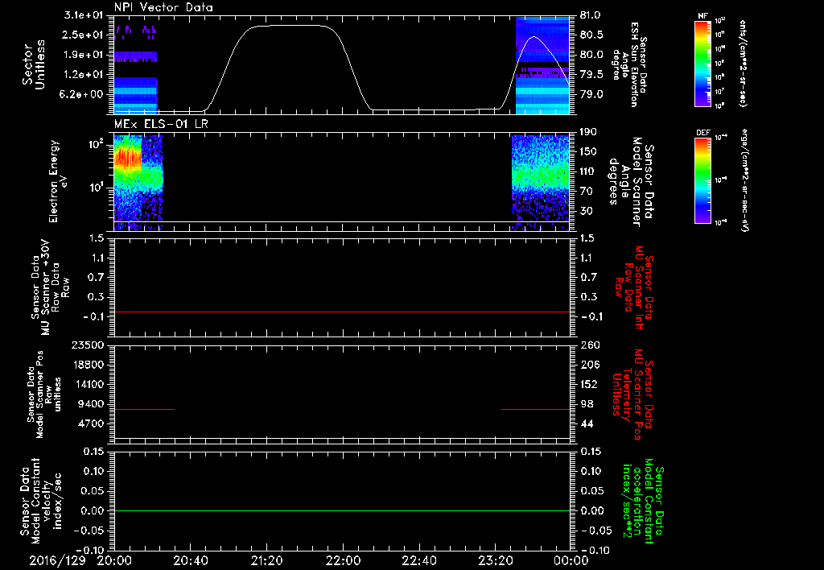Click the 22:00 time axis label
Viewport: 824px width, 570px height.
[343, 560]
